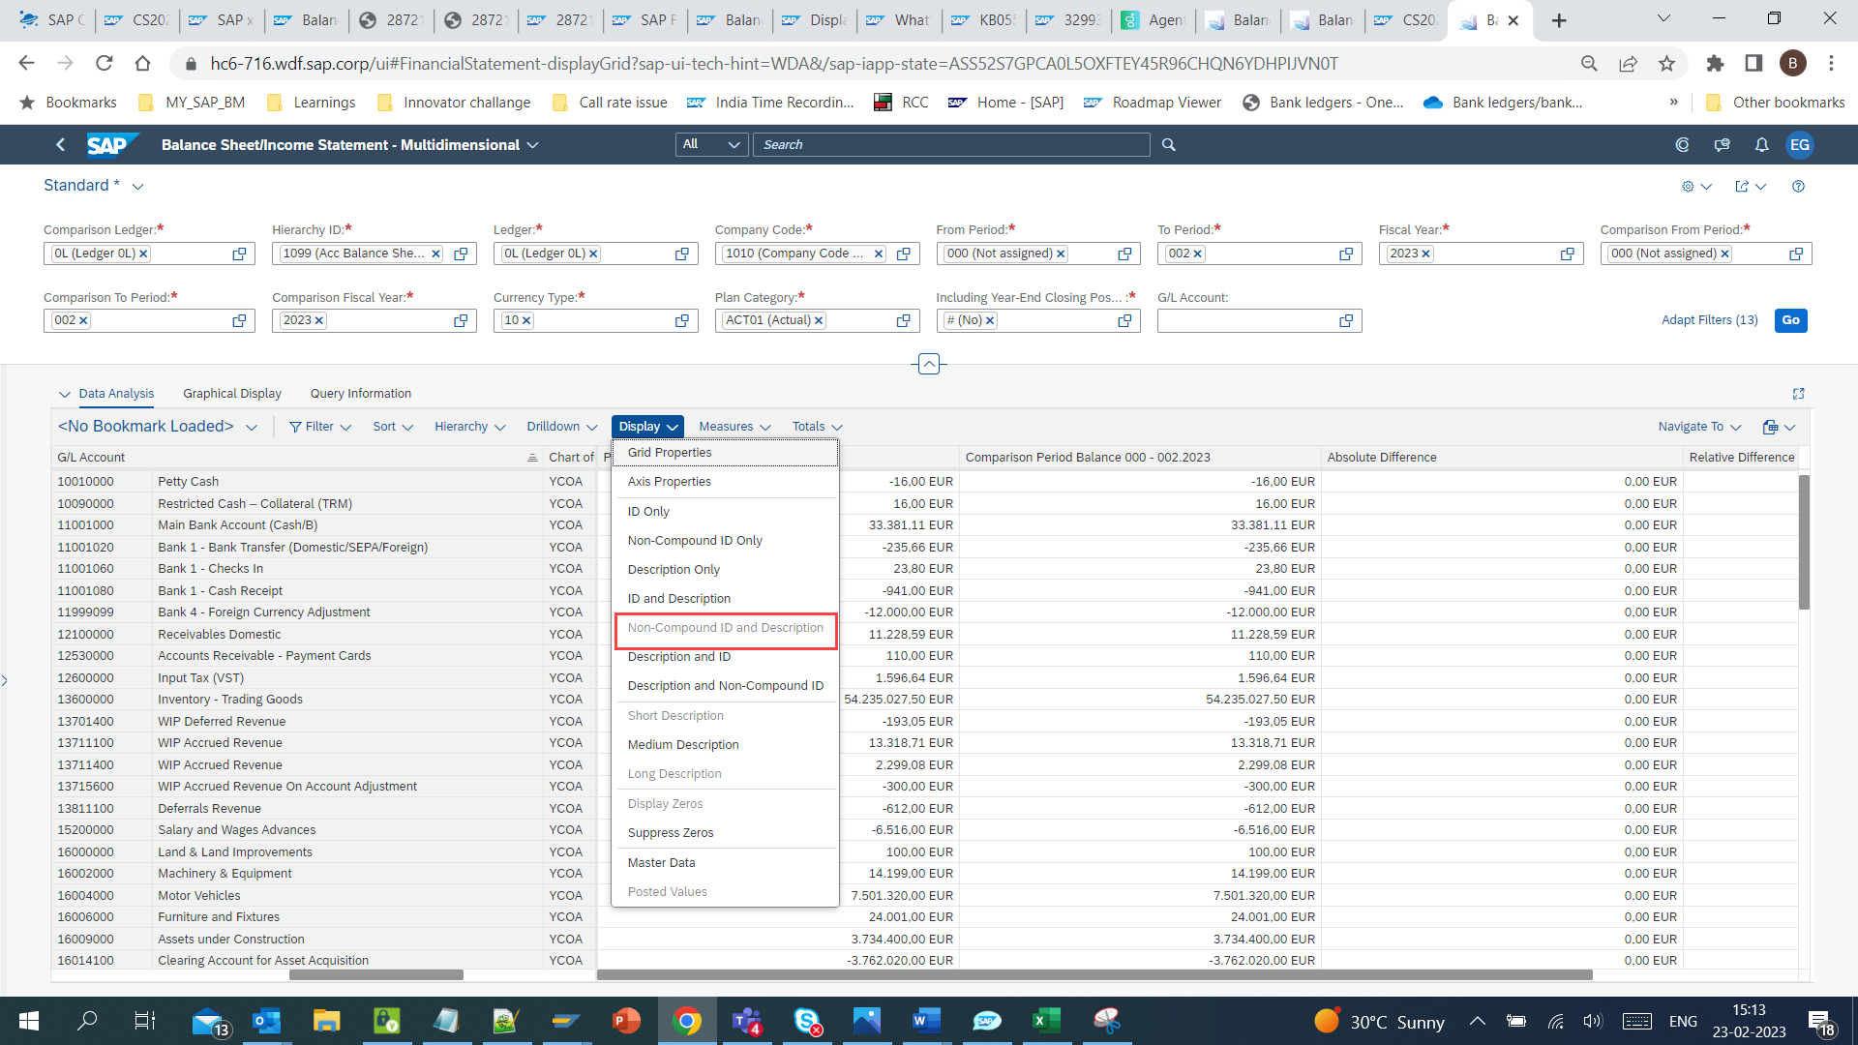
Task: Select Master Data menu entry
Action: pyautogui.click(x=725, y=863)
